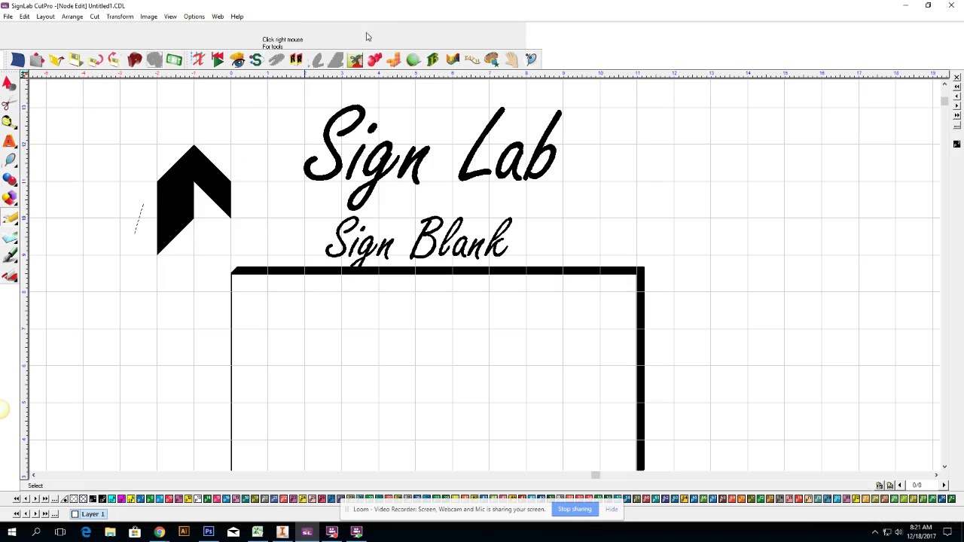Click the green S toolbar icon

click(256, 59)
